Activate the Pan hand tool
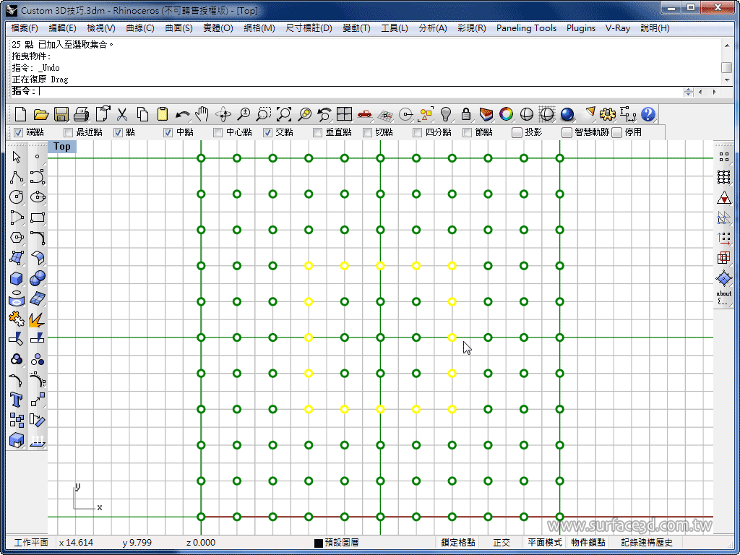 click(202, 114)
